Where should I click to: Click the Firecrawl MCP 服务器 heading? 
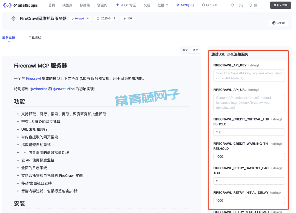(40, 66)
